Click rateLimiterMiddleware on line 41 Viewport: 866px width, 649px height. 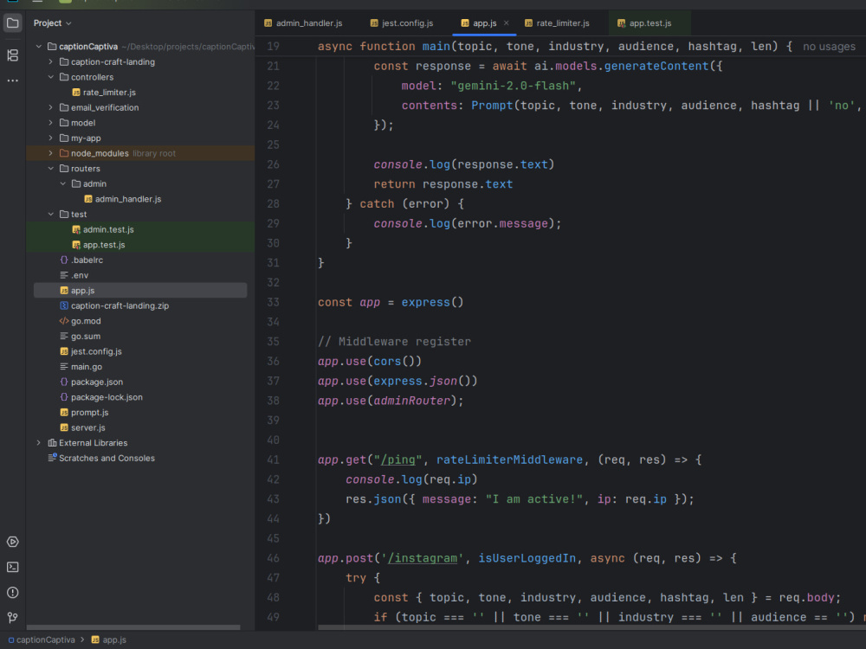coord(509,459)
